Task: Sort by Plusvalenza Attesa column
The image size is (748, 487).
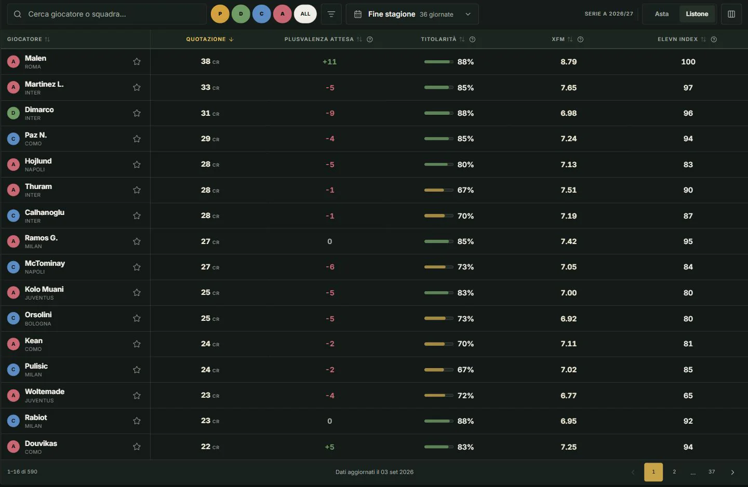Action: pos(323,39)
